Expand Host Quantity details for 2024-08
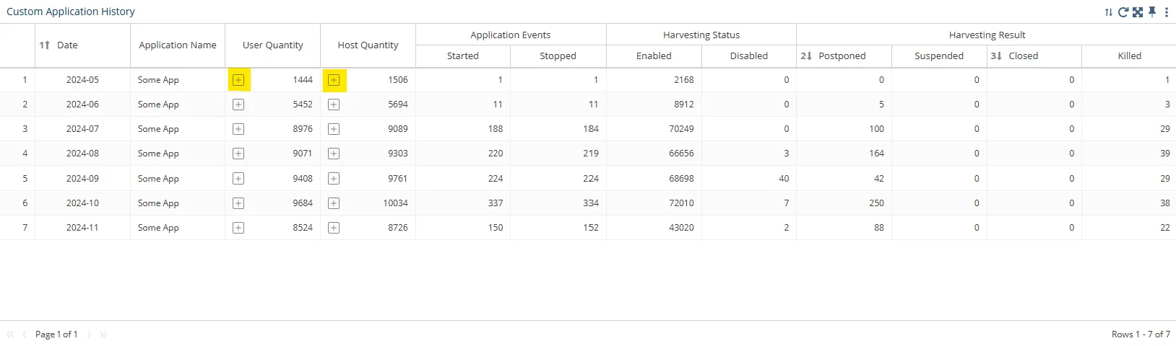Screen dimensions: 1176x346 click(334, 154)
